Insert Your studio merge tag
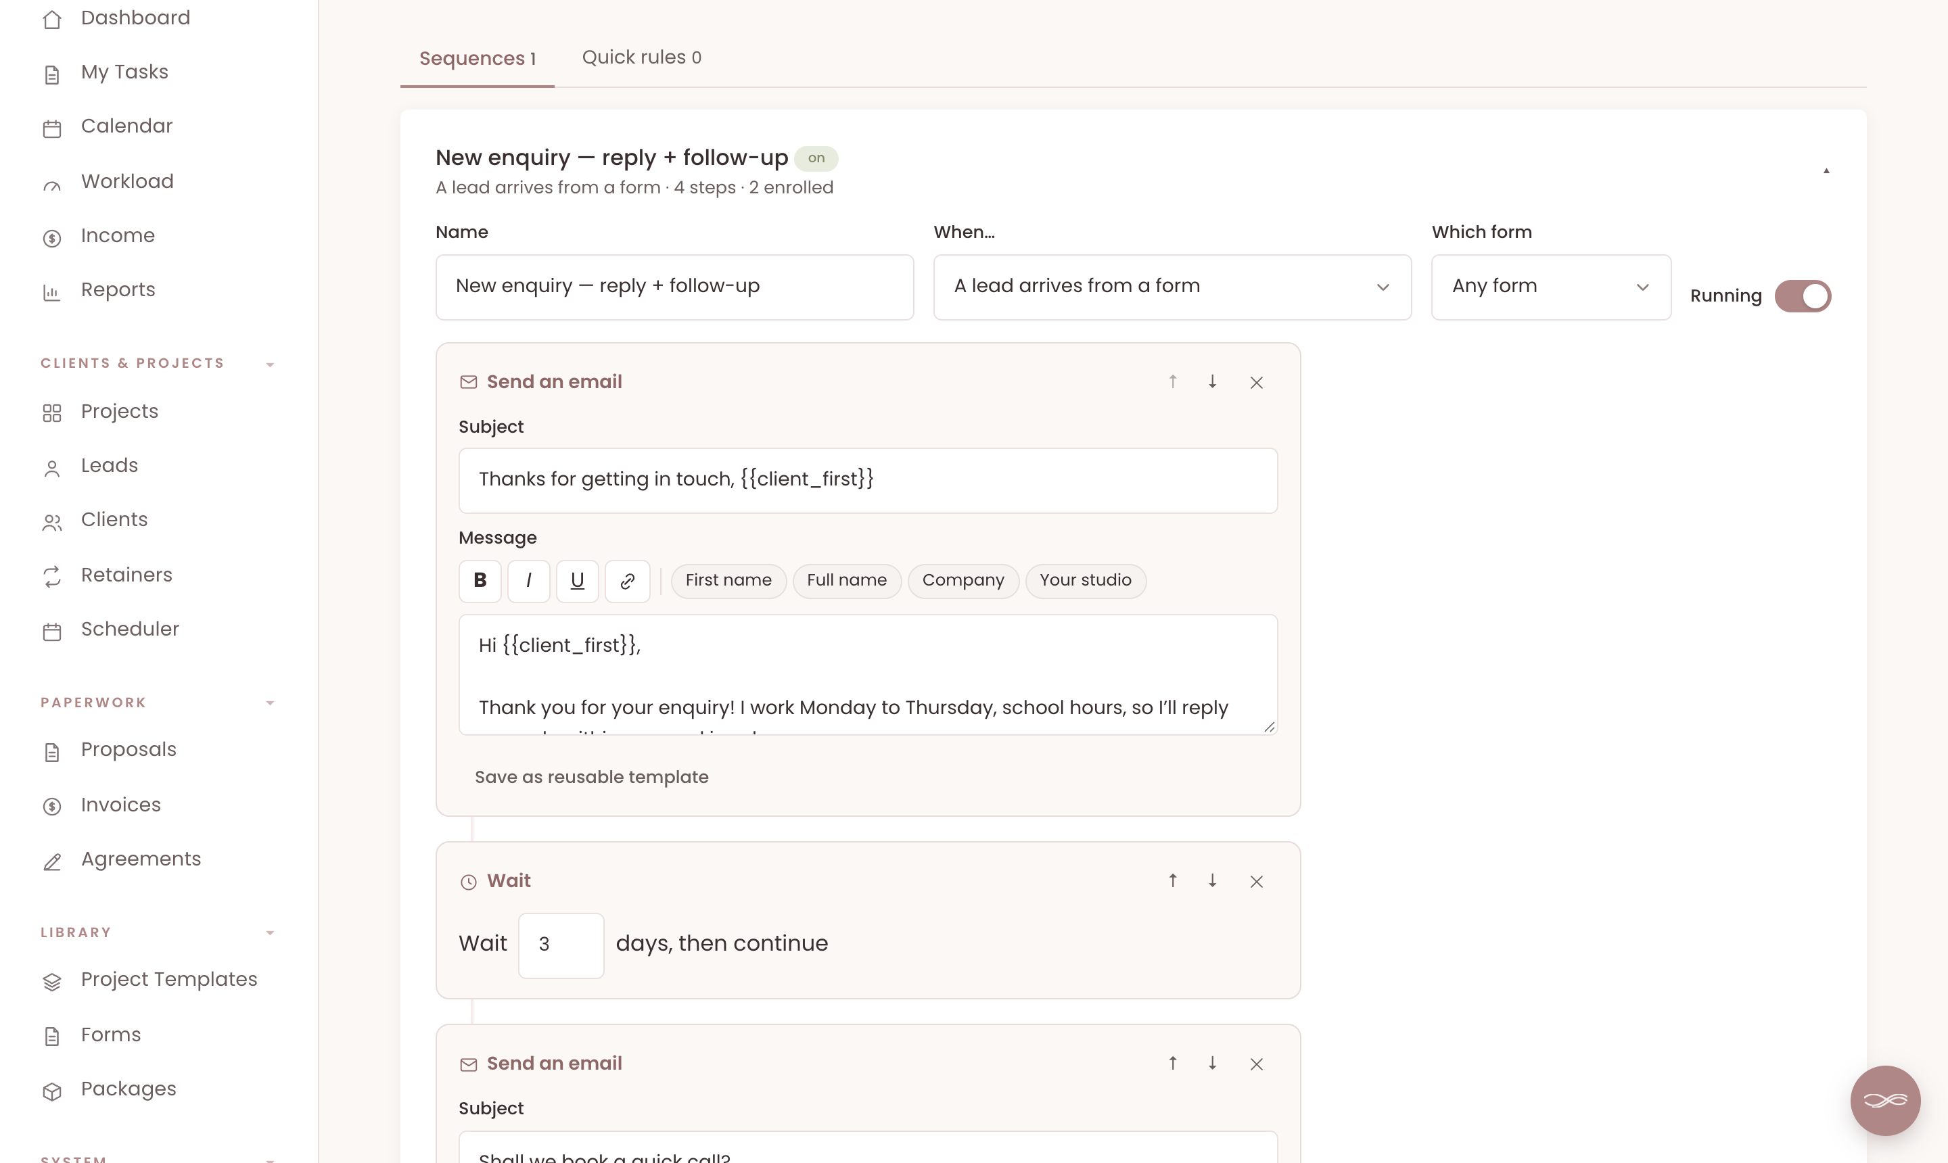Image resolution: width=1948 pixels, height=1163 pixels. point(1085,581)
